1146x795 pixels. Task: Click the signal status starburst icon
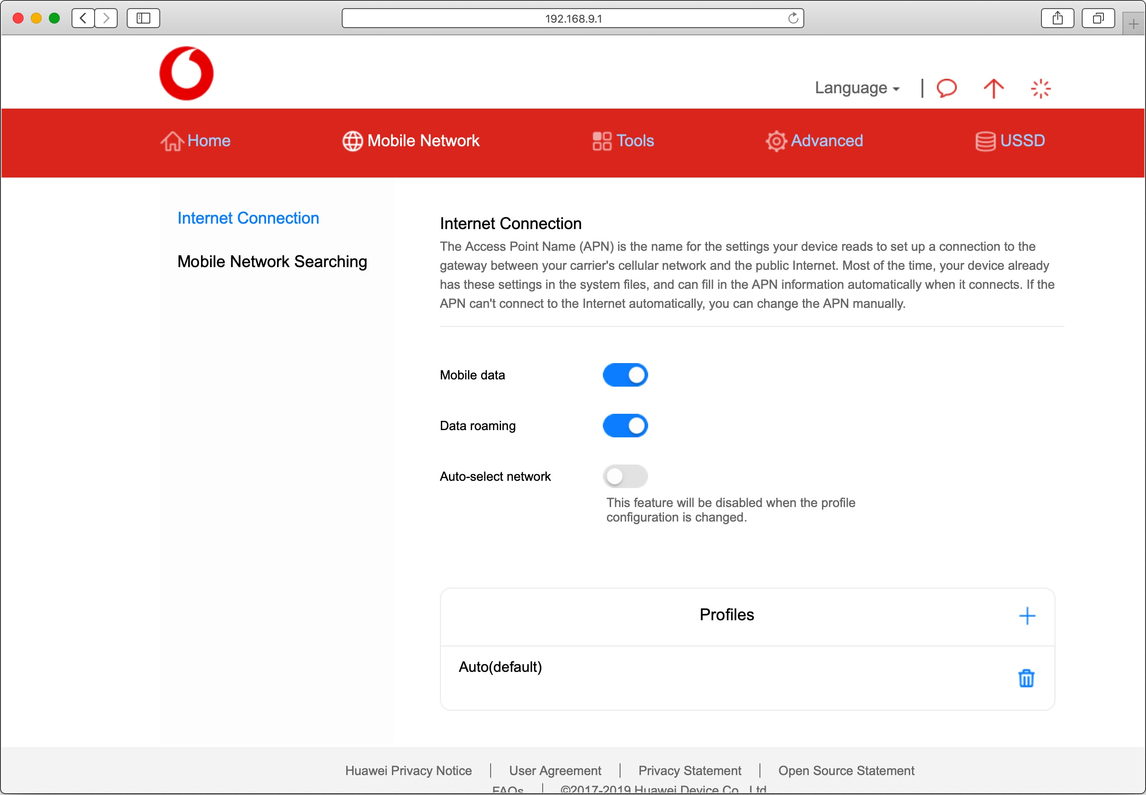tap(1040, 89)
